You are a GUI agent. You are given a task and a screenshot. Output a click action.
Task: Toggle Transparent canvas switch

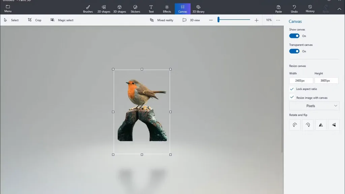pyautogui.click(x=294, y=51)
